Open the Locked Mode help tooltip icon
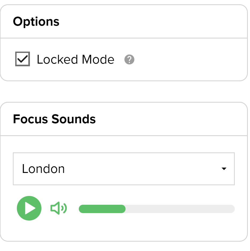 point(129,59)
